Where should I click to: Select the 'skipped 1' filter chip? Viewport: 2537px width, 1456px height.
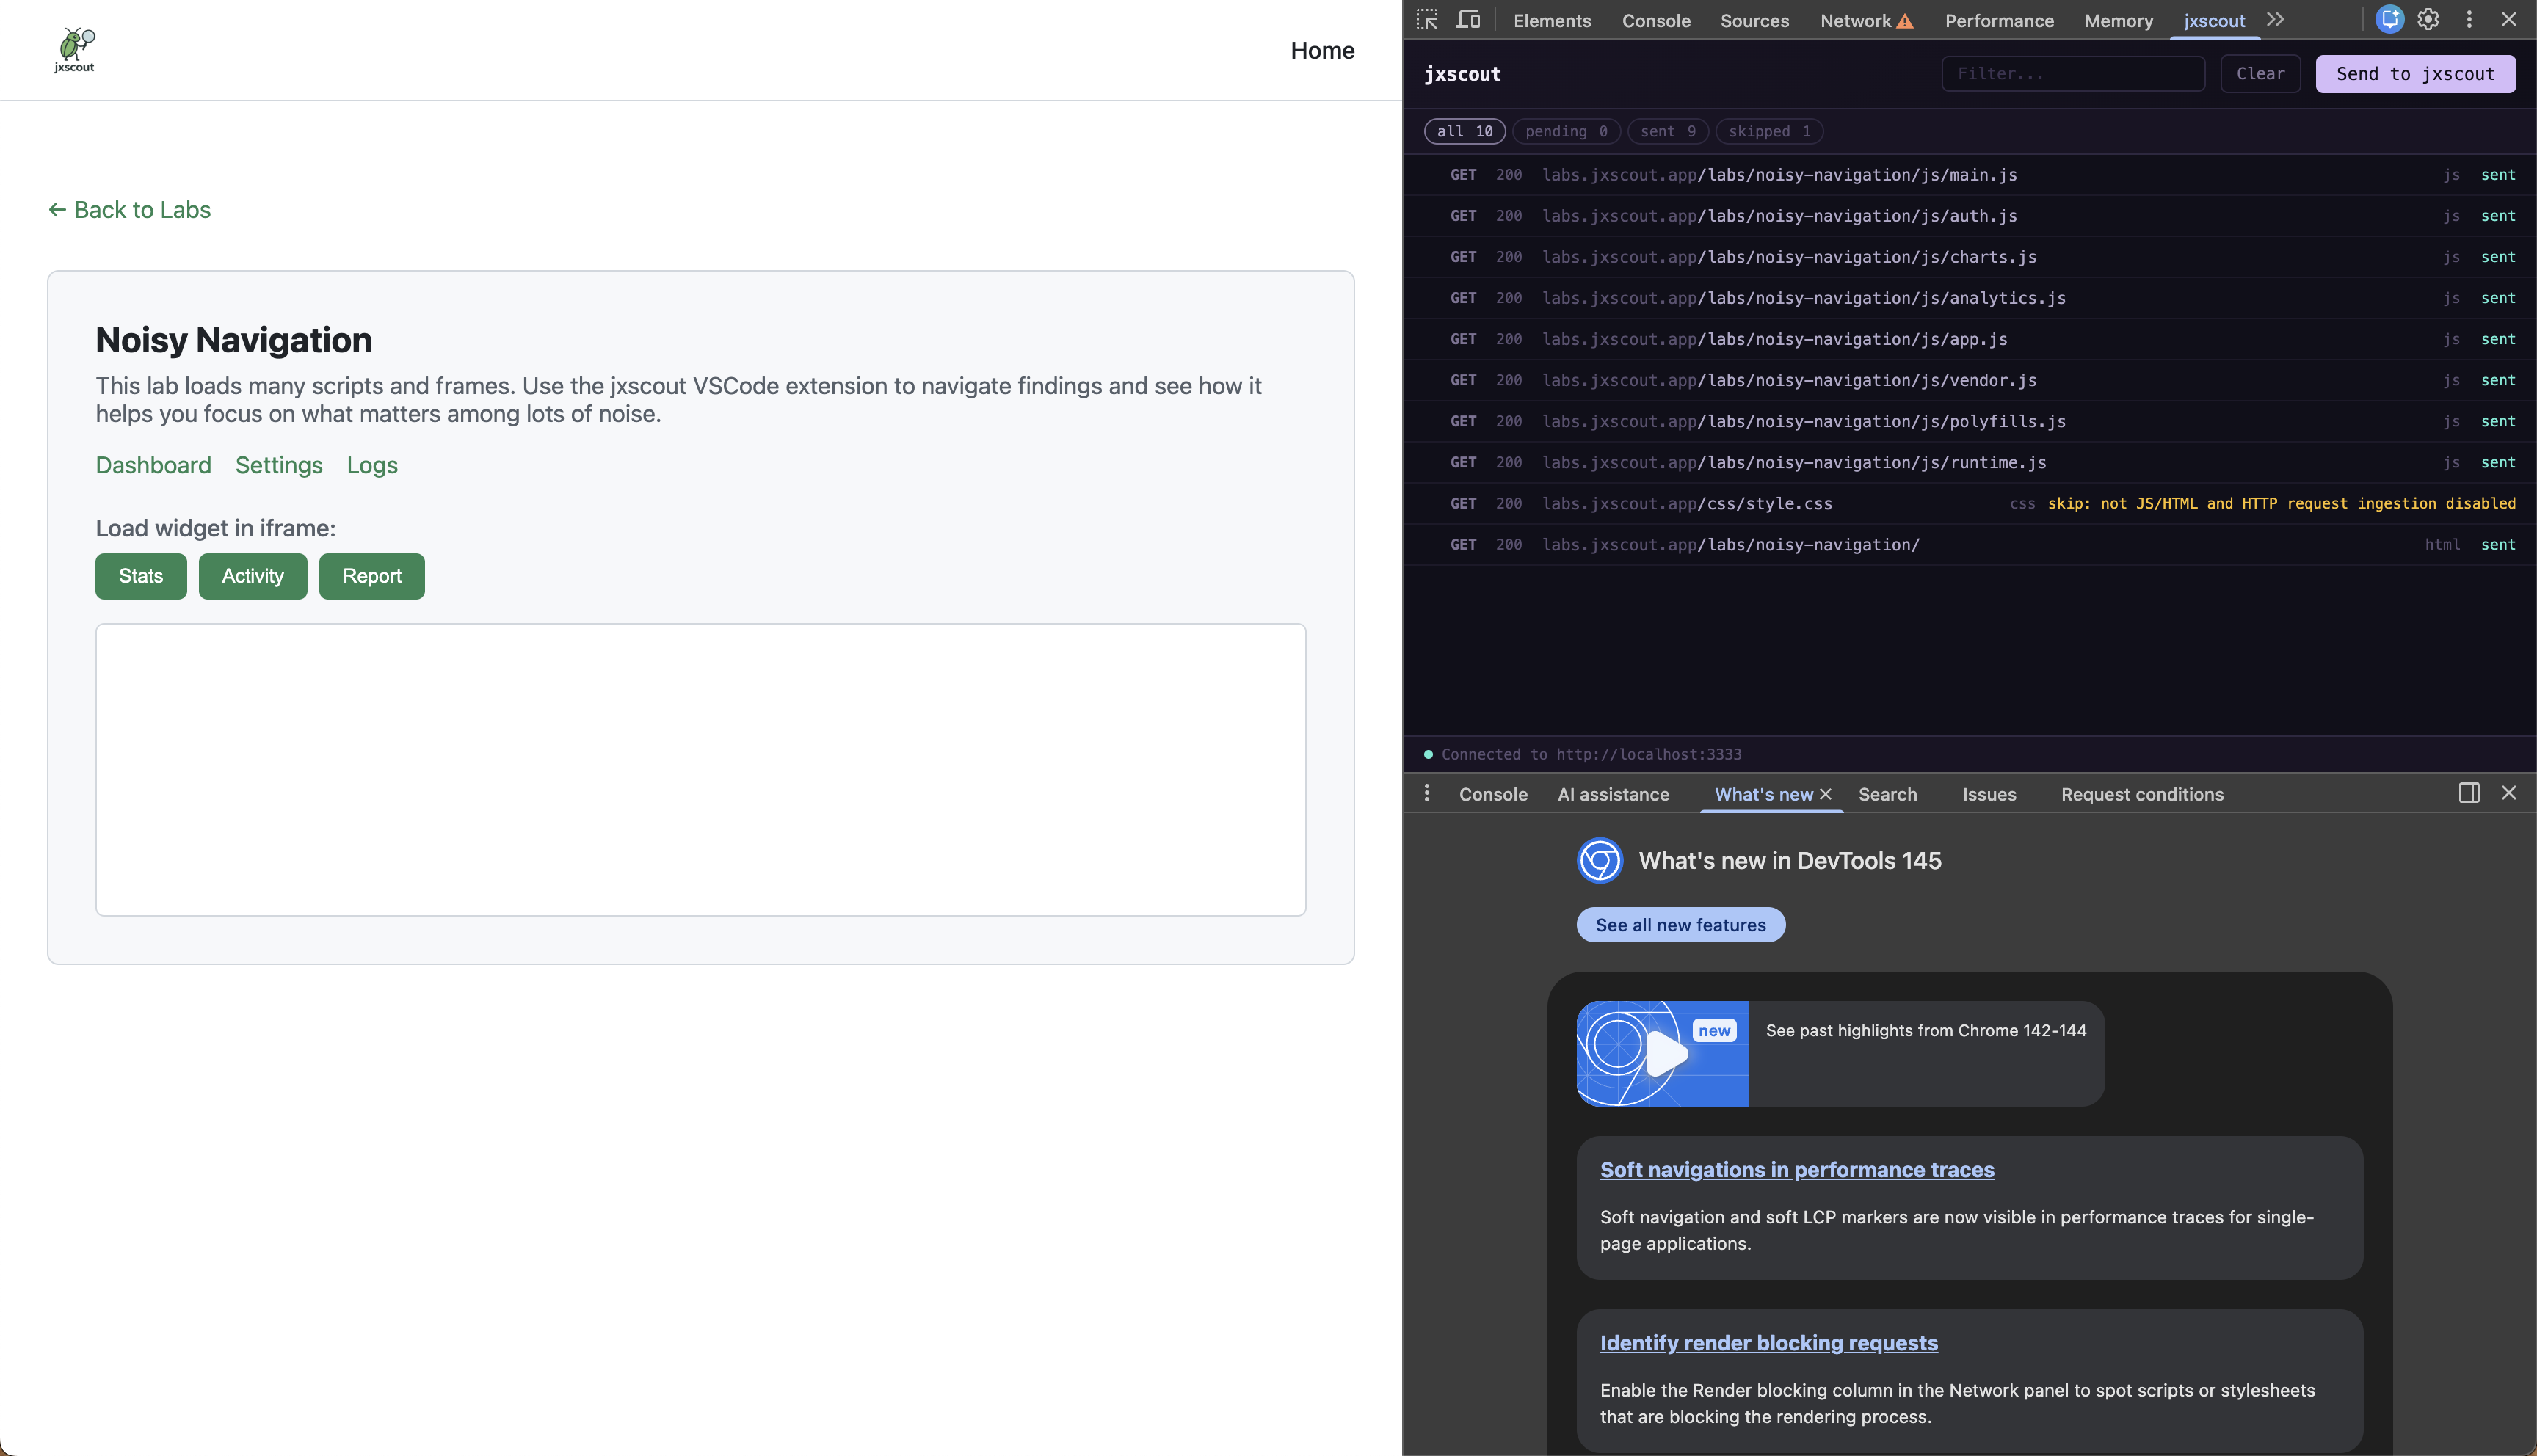tap(1769, 131)
